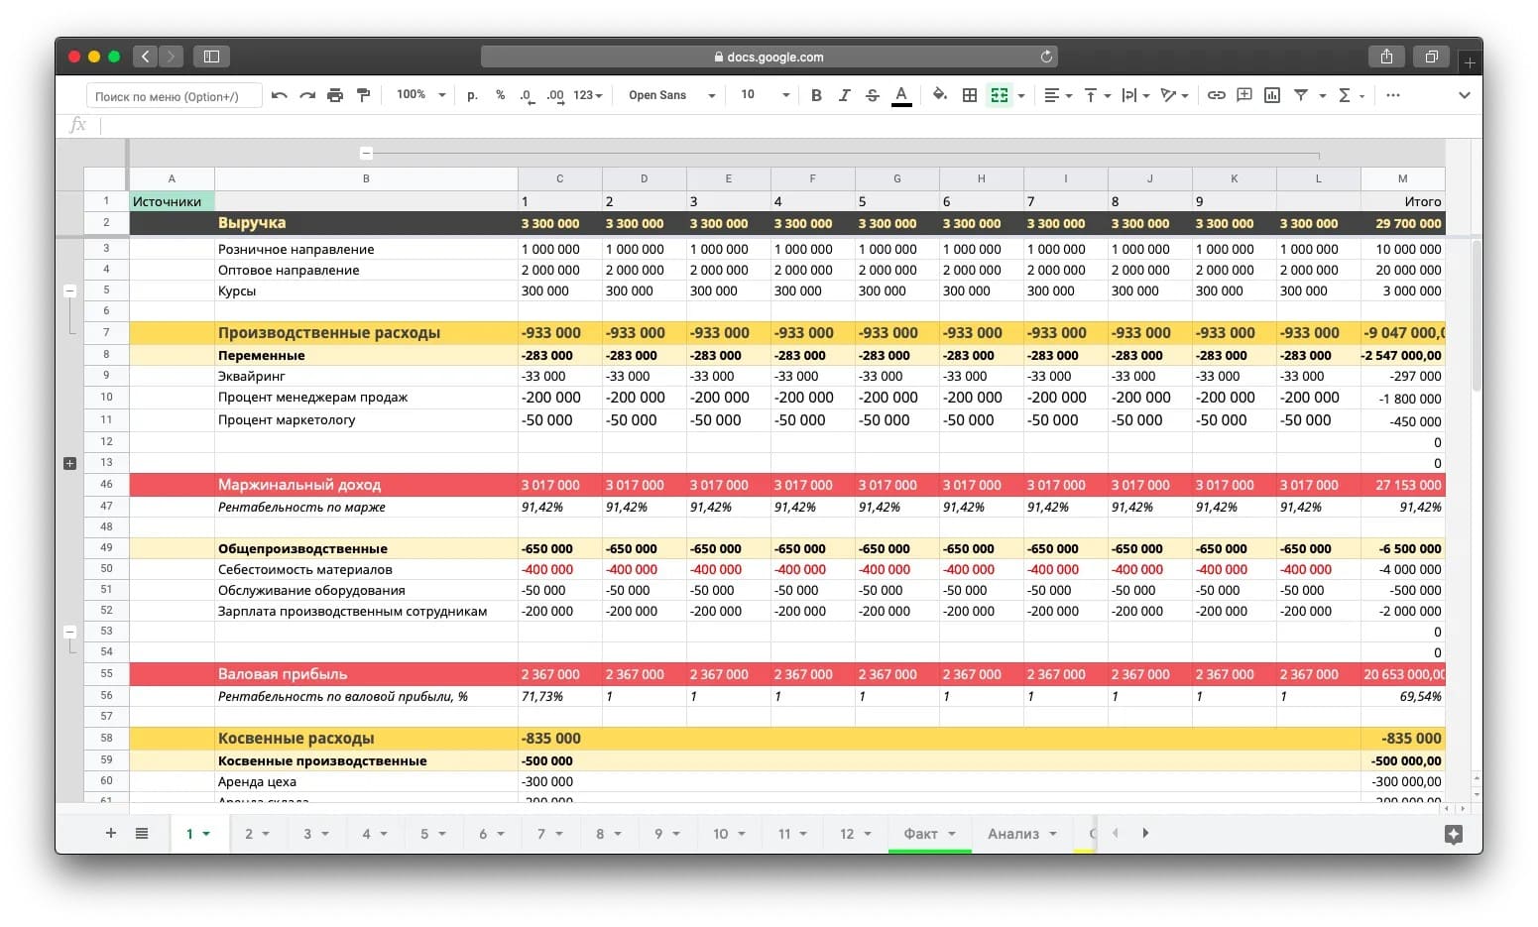Screen dimensions: 1538x927
Task: Insert a chart
Action: pos(1271,95)
